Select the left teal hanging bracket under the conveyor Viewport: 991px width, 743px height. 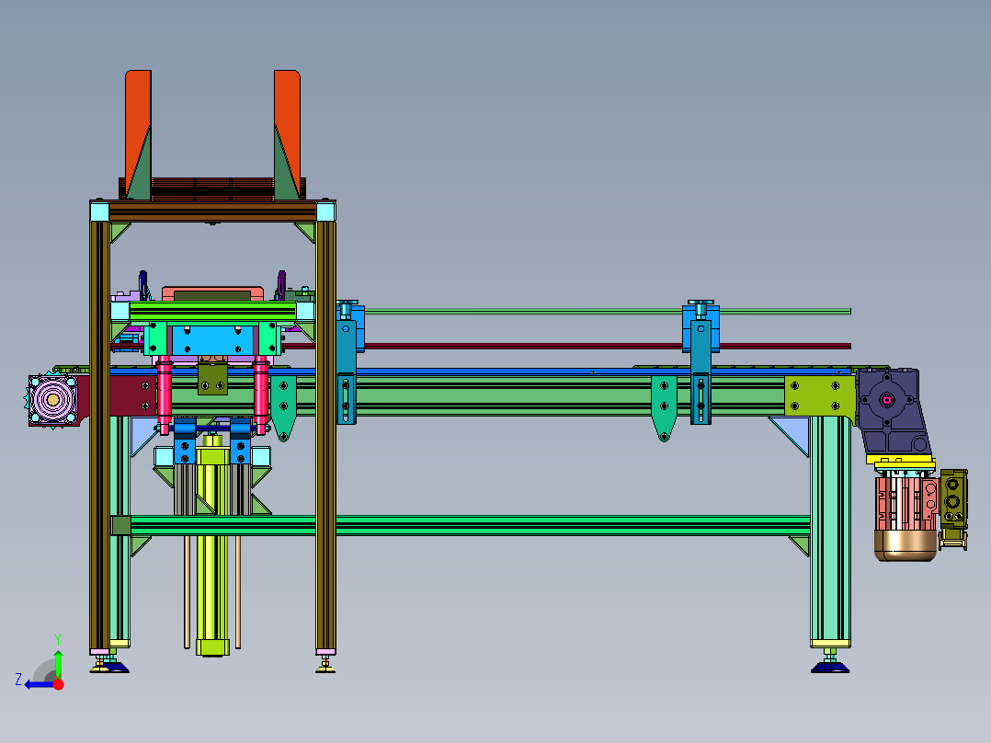pyautogui.click(x=284, y=407)
